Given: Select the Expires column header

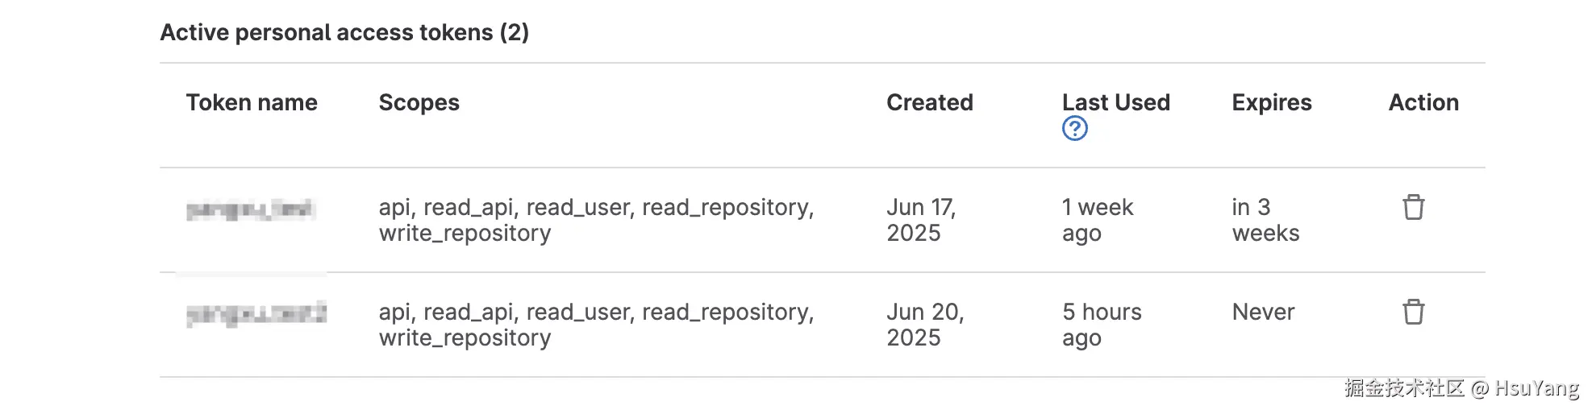Looking at the screenshot, I should tap(1271, 102).
